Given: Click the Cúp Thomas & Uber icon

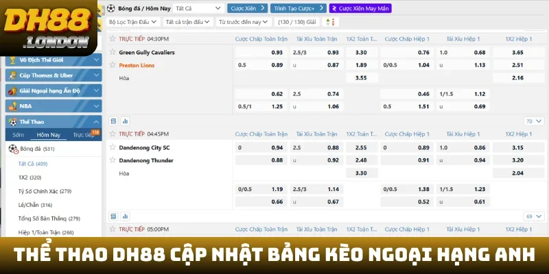Looking at the screenshot, I should 12,75.
